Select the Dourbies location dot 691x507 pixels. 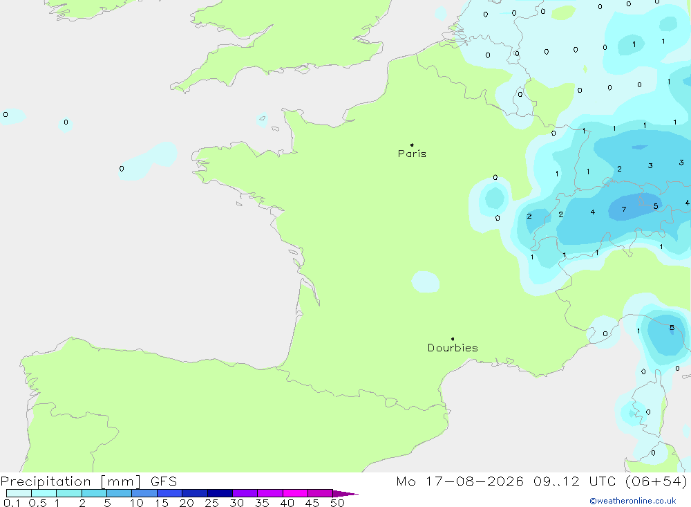(x=453, y=339)
